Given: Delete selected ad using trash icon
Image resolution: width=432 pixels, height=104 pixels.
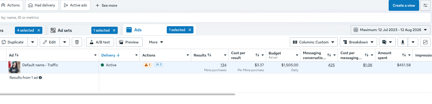Looking at the screenshot, I should pos(77,42).
